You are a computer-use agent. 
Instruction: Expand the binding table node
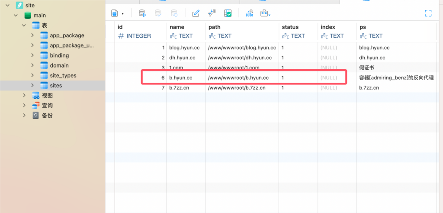click(32, 55)
